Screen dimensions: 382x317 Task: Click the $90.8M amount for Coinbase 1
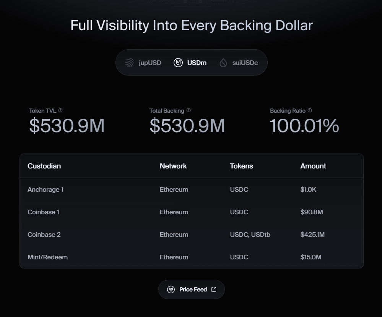coord(312,212)
